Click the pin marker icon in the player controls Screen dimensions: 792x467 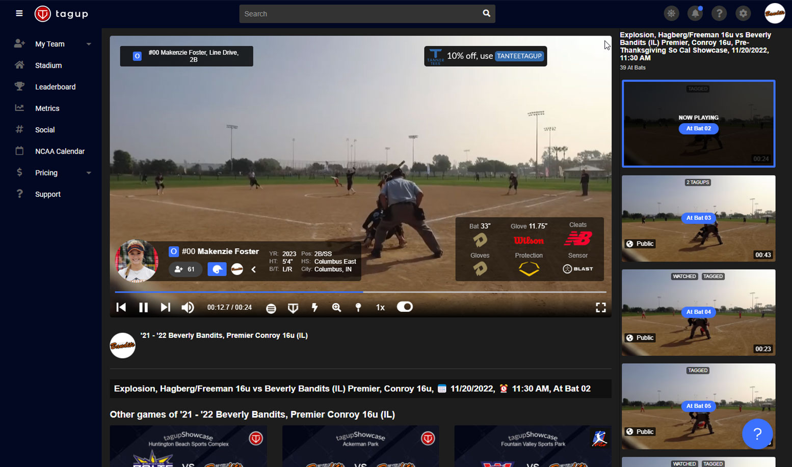point(358,307)
